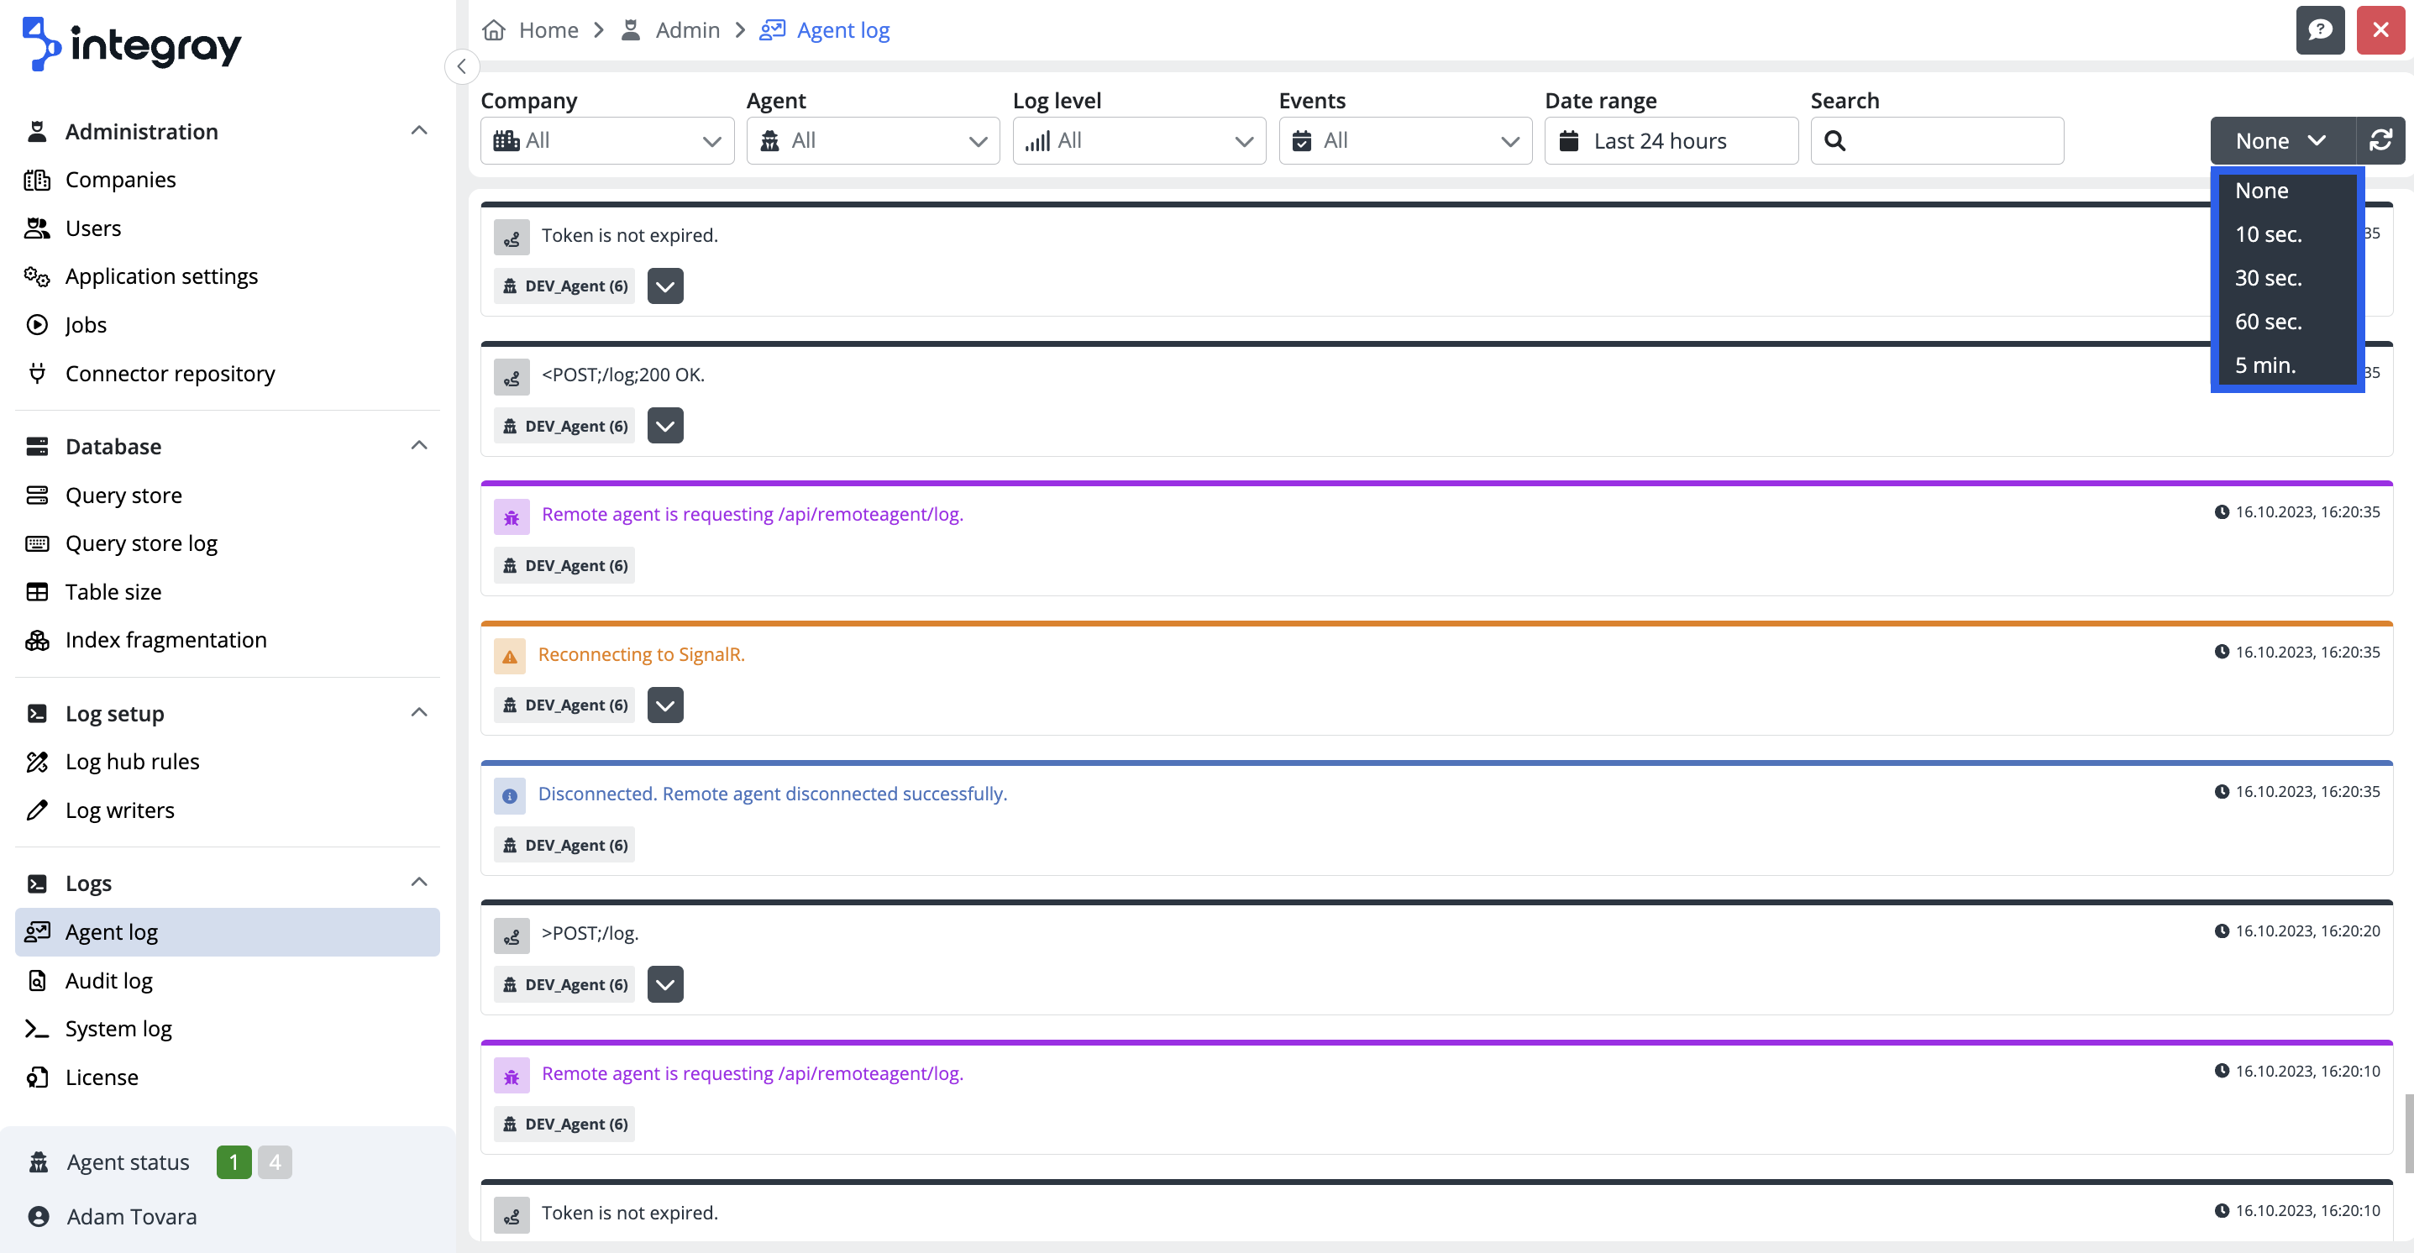Open the Company filter dropdown

(x=606, y=140)
